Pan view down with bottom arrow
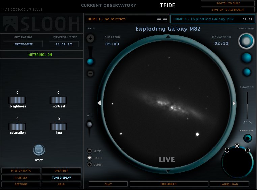Viewport: 257px width, 190px height. click(x=168, y=171)
